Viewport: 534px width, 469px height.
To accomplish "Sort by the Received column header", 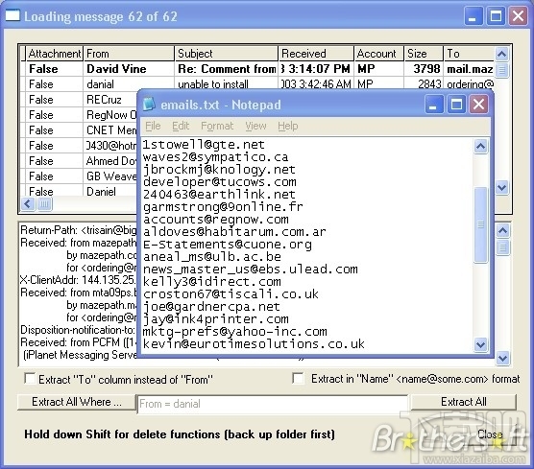I will coord(316,54).
